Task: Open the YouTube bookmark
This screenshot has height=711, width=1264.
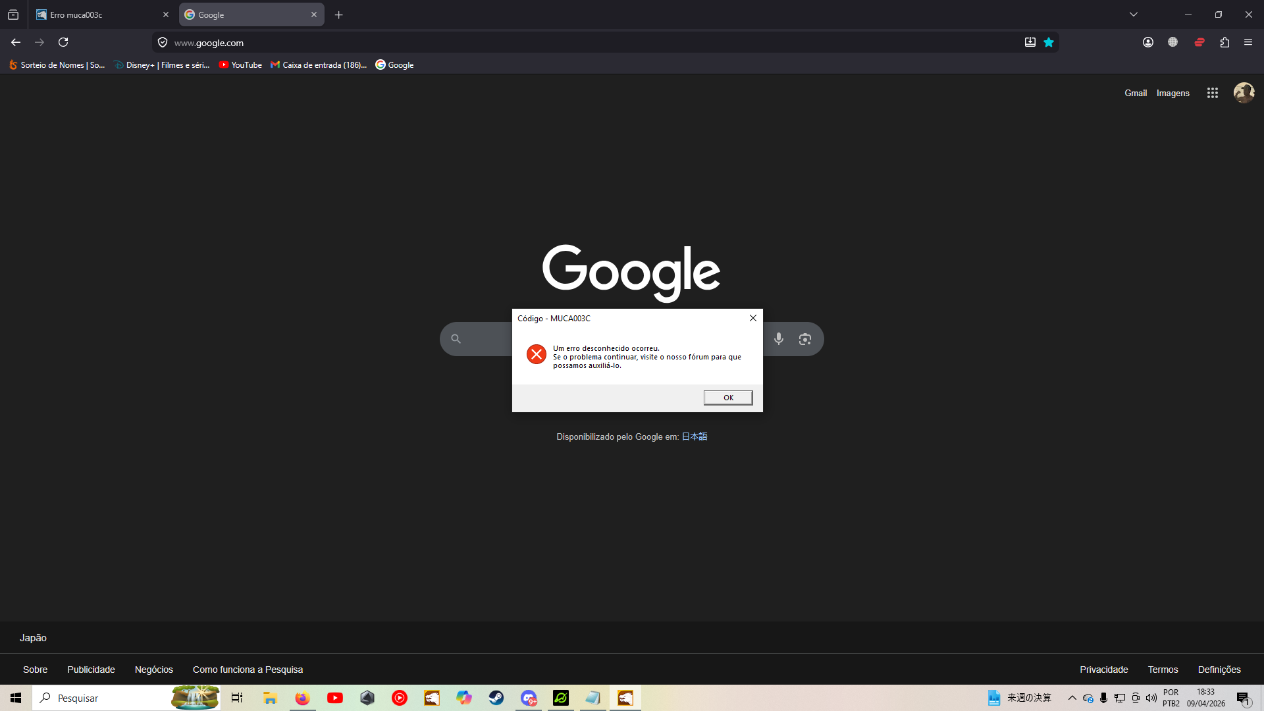Action: tap(240, 65)
